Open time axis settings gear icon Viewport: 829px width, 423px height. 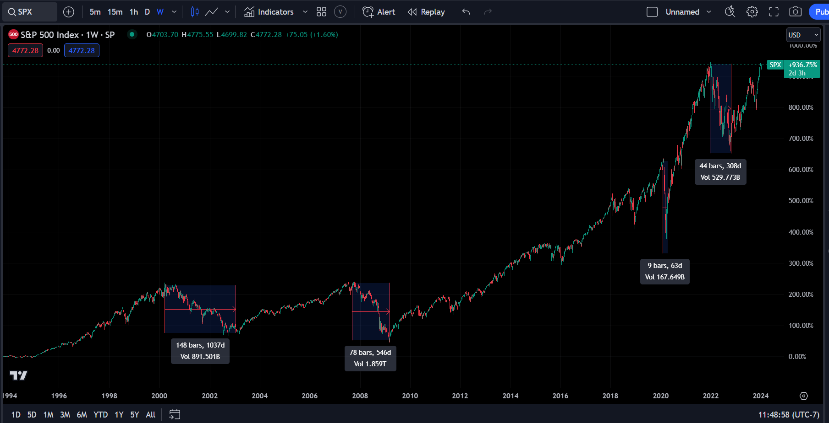(x=804, y=396)
